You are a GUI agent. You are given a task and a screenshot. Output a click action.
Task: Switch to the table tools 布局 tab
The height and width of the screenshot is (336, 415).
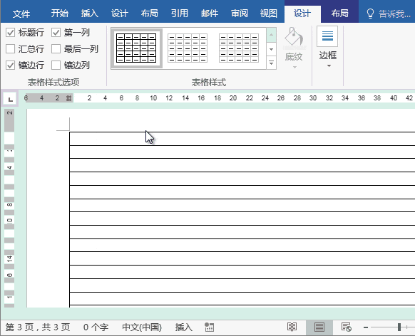340,14
